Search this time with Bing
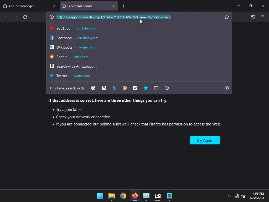This screenshot has width=269, height=202. [x=114, y=88]
